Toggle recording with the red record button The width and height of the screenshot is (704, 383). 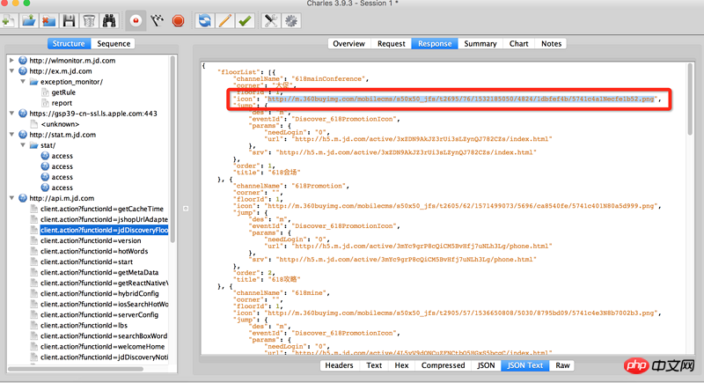click(136, 20)
